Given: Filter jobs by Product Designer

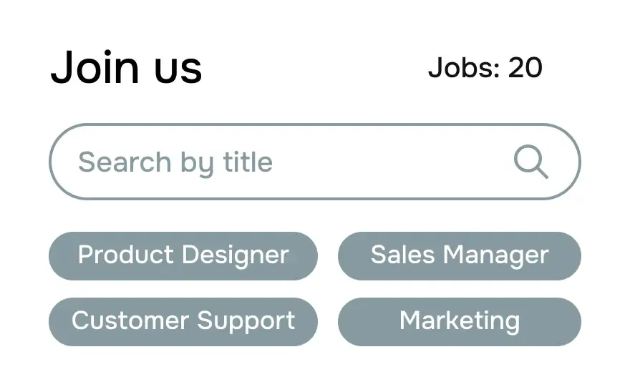Looking at the screenshot, I should point(183,255).
